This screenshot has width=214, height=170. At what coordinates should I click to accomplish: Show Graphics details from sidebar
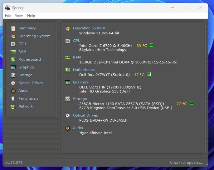click(x=26, y=67)
